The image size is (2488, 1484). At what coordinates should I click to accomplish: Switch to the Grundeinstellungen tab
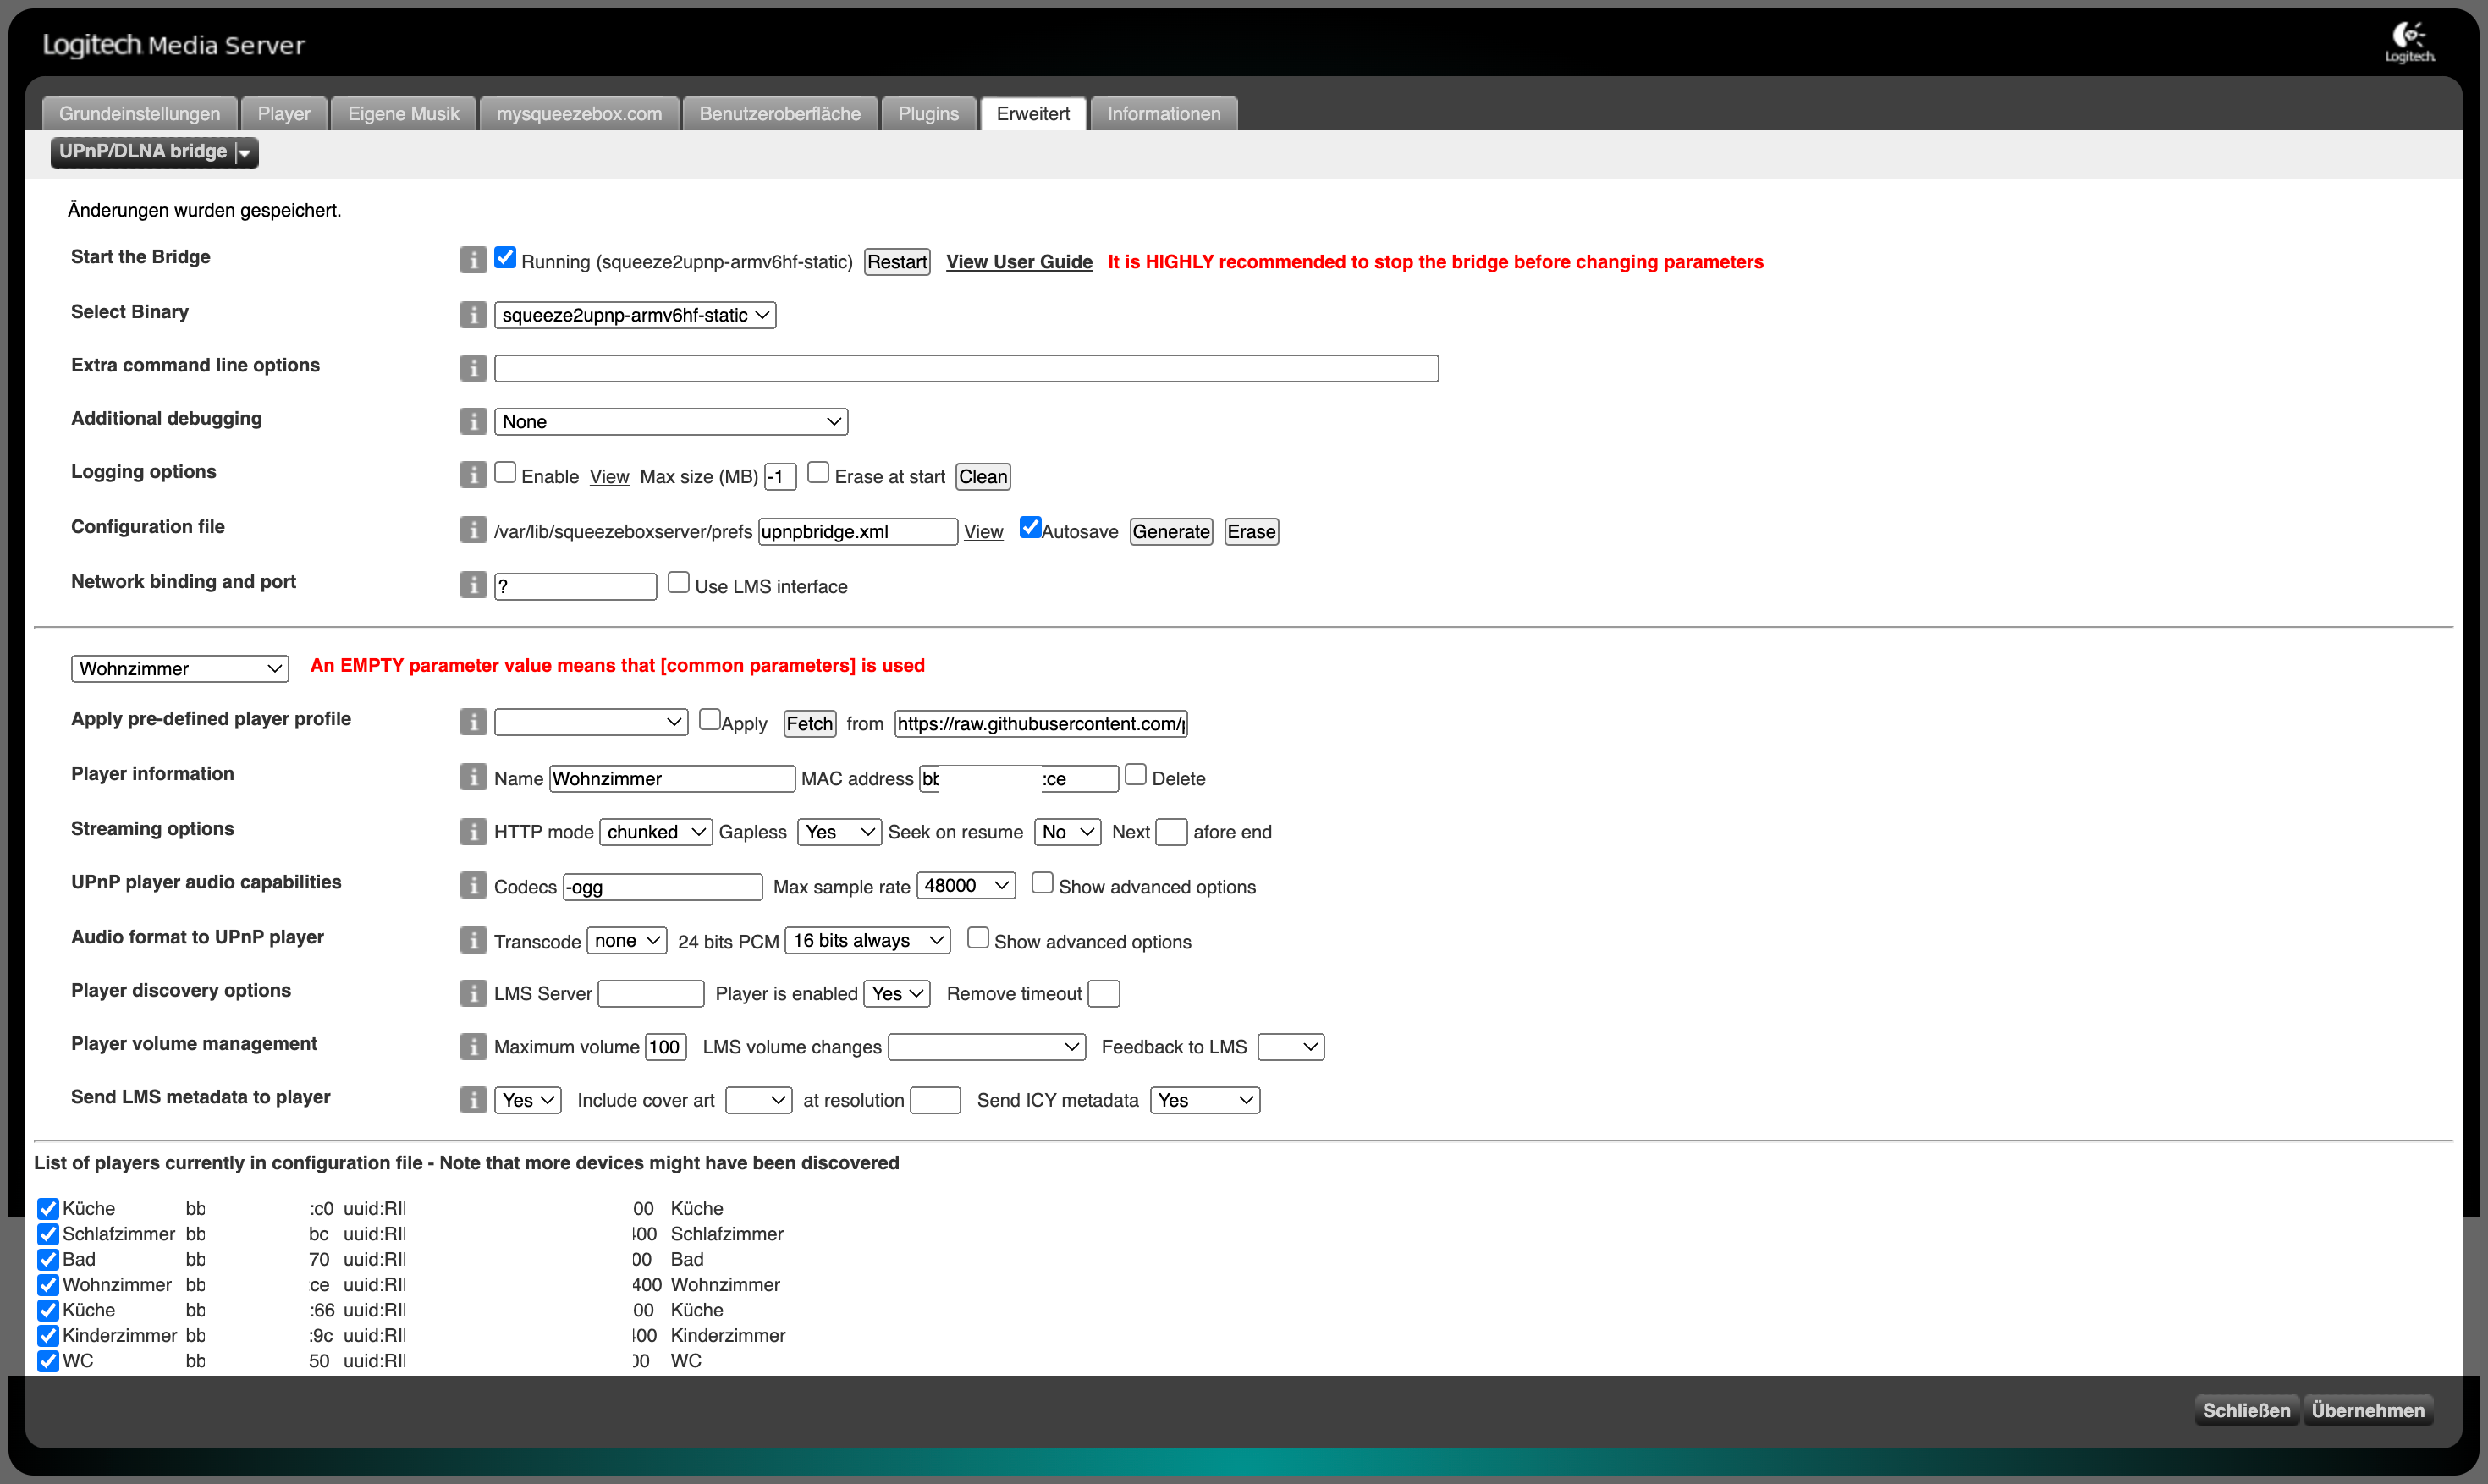140,114
